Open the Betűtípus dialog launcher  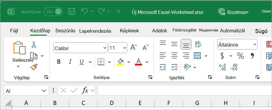(x=150, y=77)
